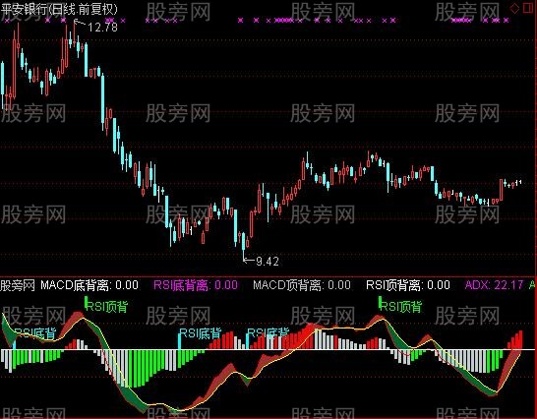This screenshot has width=537, height=419.
Task: Click the green RSI顶背 marker under MACD底背离 readout
Action: (106, 306)
